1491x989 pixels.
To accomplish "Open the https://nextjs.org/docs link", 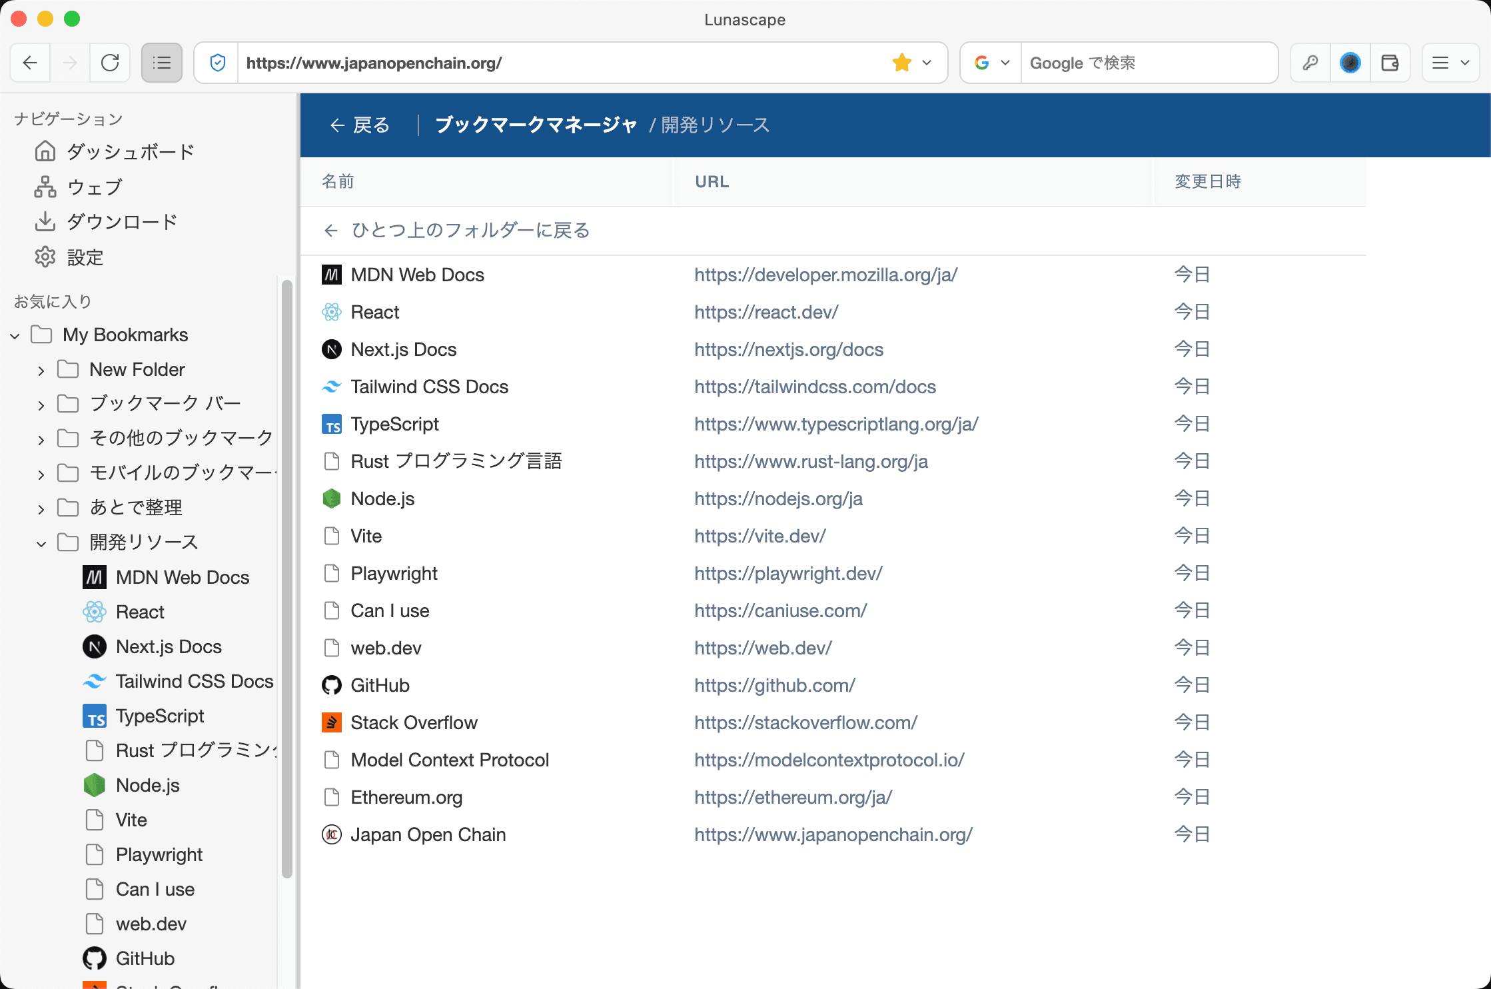I will (789, 349).
